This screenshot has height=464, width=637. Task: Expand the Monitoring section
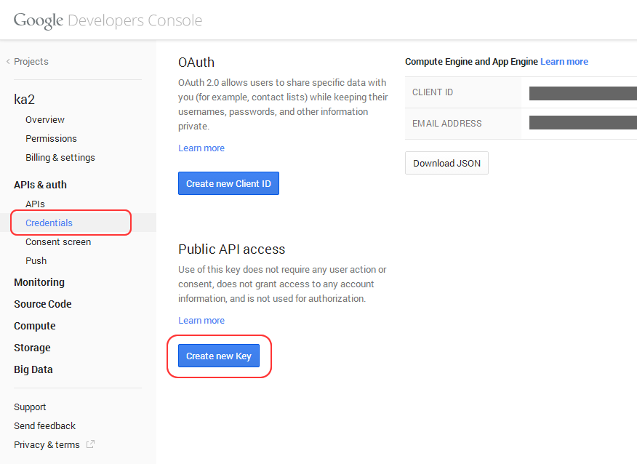point(39,282)
